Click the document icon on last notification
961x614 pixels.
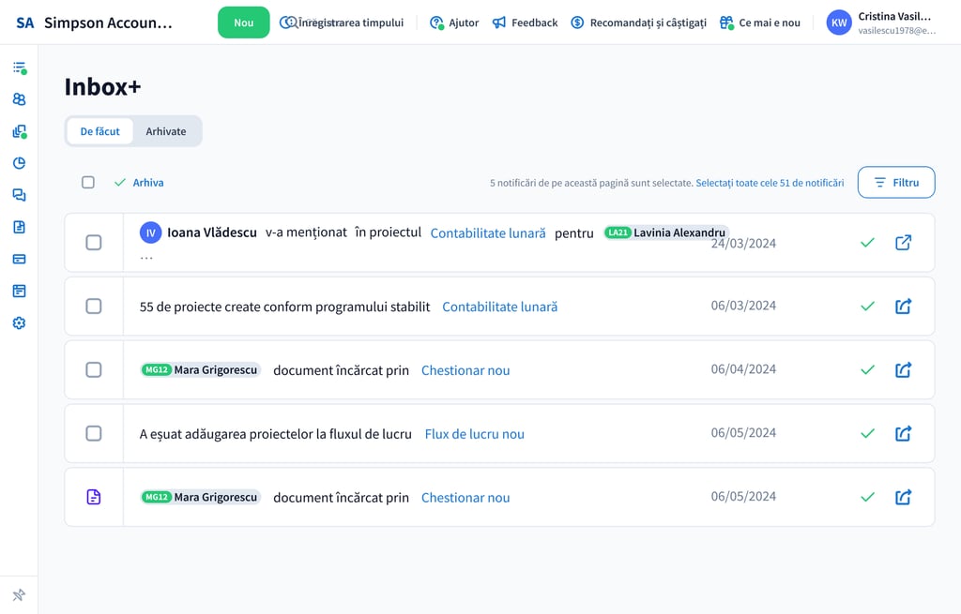(x=94, y=497)
